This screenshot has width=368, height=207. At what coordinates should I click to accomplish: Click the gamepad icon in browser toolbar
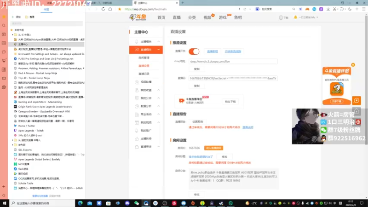(307, 9)
